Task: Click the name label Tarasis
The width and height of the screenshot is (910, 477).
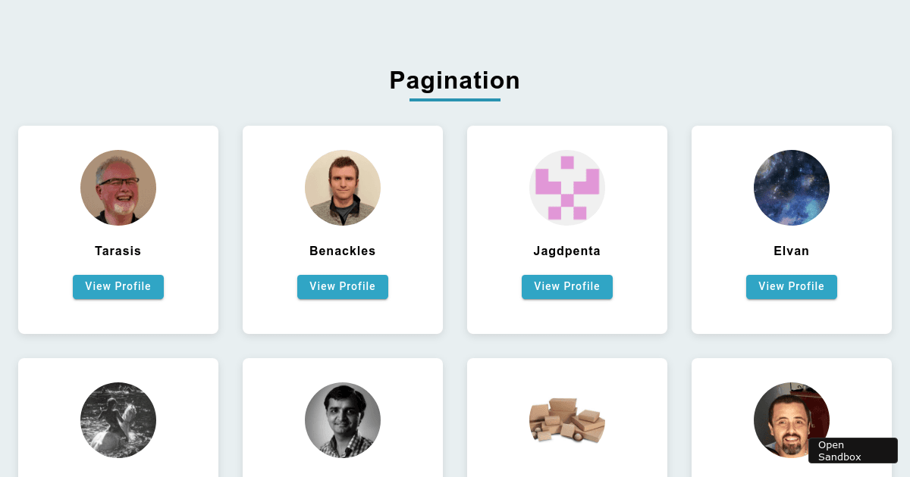Action: tap(118, 251)
